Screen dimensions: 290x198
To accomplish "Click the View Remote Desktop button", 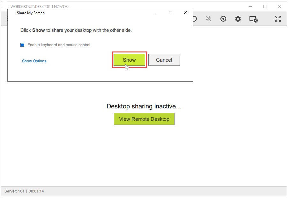I will tap(144, 119).
